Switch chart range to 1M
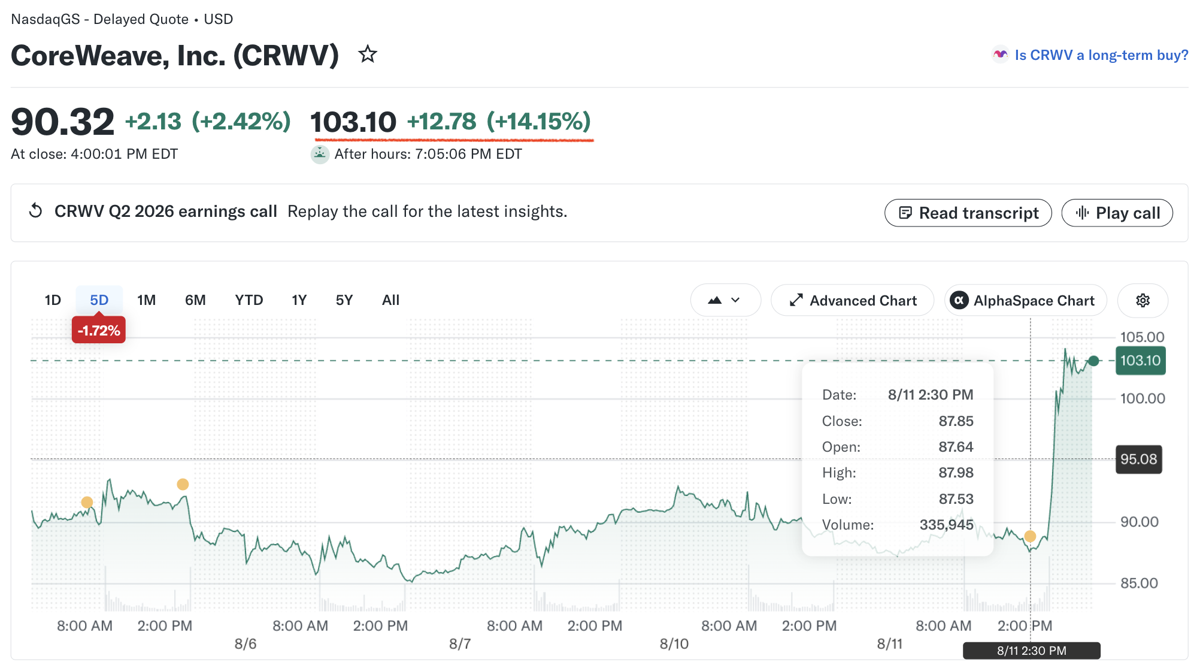Screen dimensions: 1200x668 point(146,300)
